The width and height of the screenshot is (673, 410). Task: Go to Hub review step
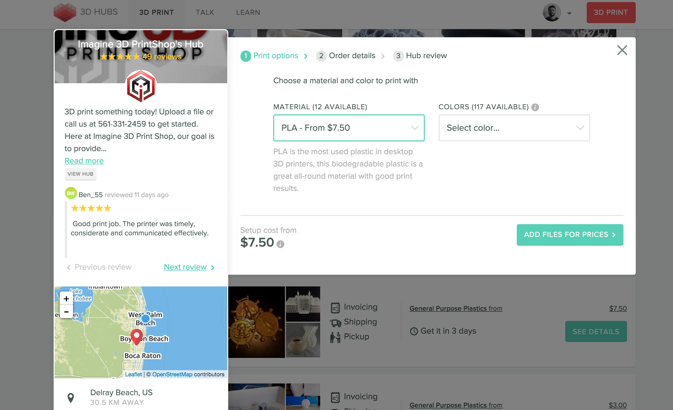coord(426,56)
